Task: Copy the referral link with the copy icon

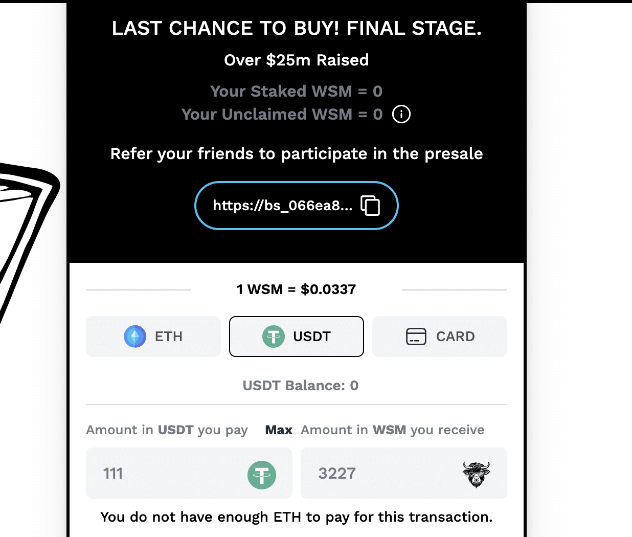Action: point(370,206)
